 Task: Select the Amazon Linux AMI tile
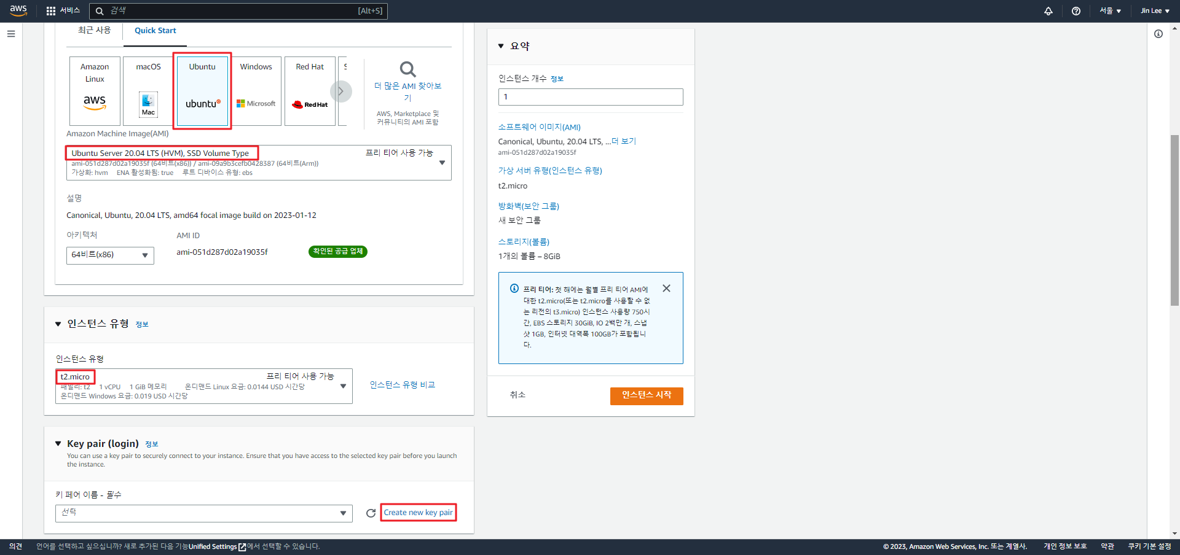(95, 91)
